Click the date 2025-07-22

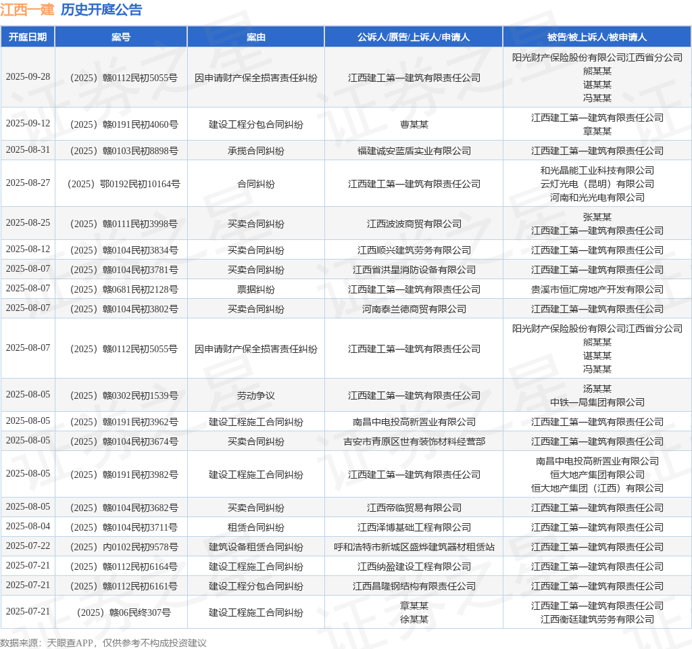pos(28,546)
